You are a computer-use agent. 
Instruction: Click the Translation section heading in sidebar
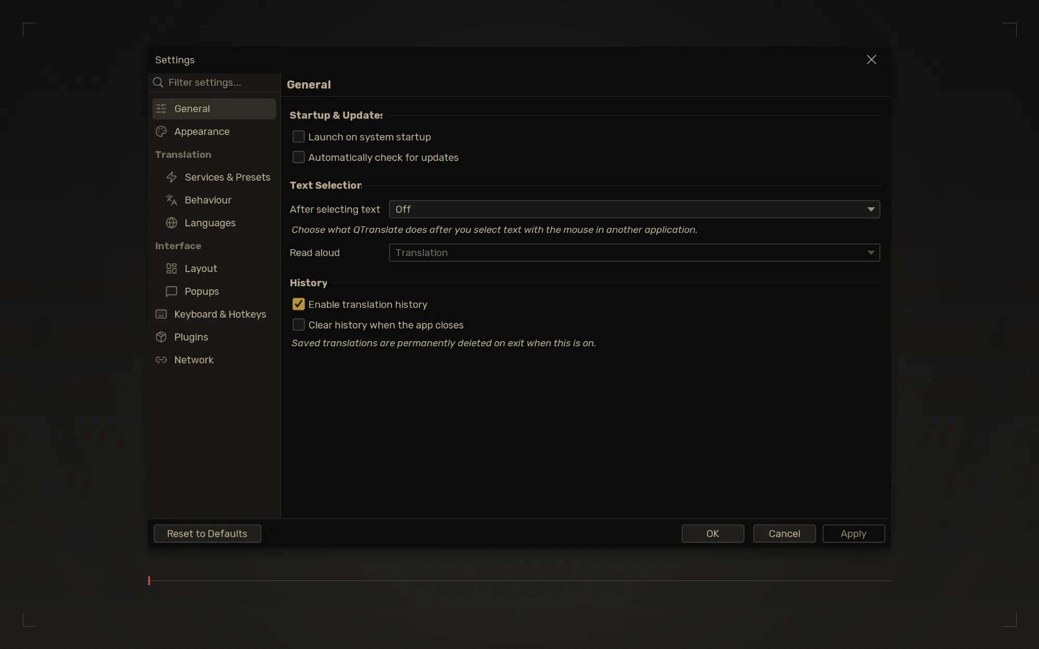(x=183, y=155)
